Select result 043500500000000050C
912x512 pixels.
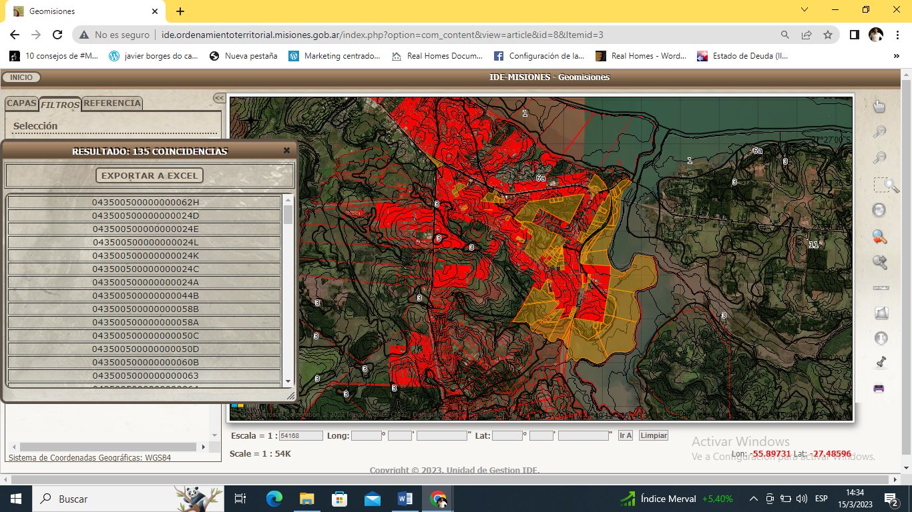click(x=145, y=335)
